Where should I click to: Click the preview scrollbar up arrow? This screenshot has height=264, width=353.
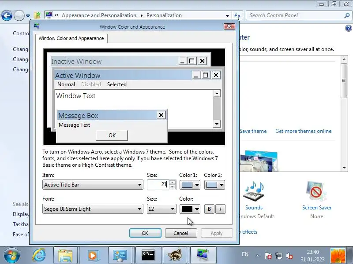coord(217,93)
